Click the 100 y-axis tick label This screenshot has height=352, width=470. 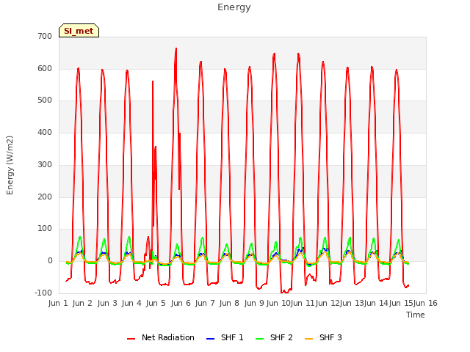(45, 229)
